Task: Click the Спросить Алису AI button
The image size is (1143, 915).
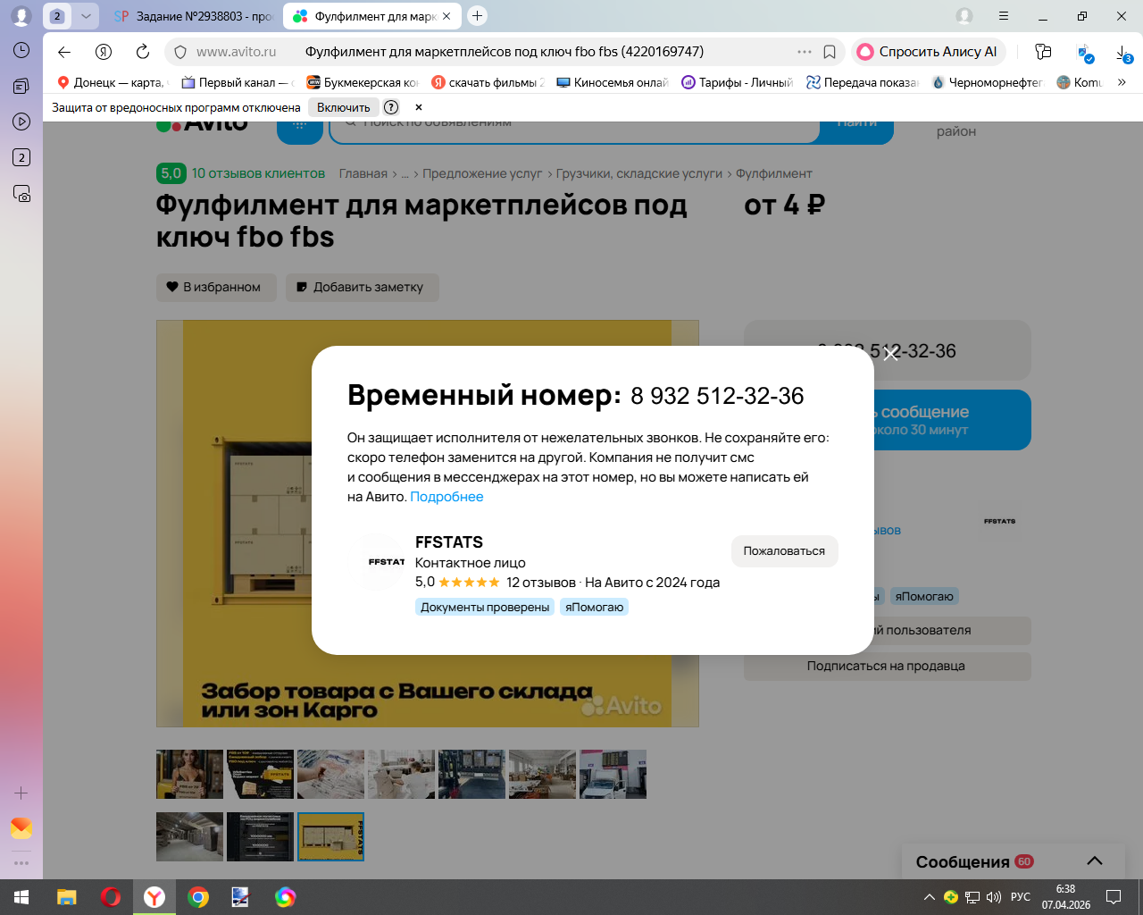Action: (928, 52)
